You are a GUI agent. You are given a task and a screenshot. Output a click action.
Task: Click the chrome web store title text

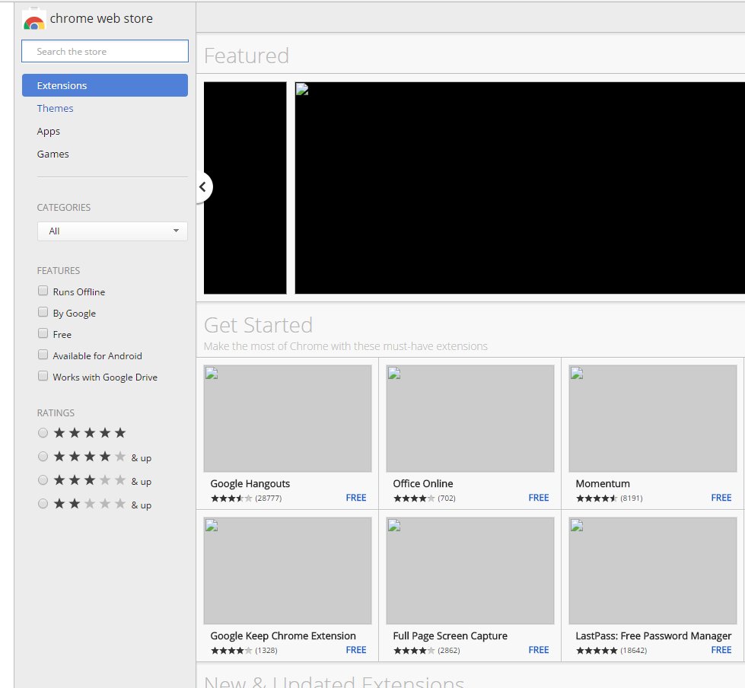[x=101, y=18]
